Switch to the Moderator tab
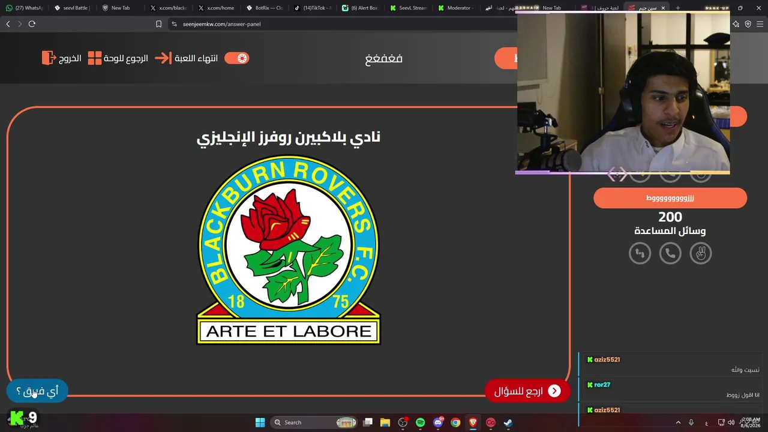The width and height of the screenshot is (768, 432). 457,8
